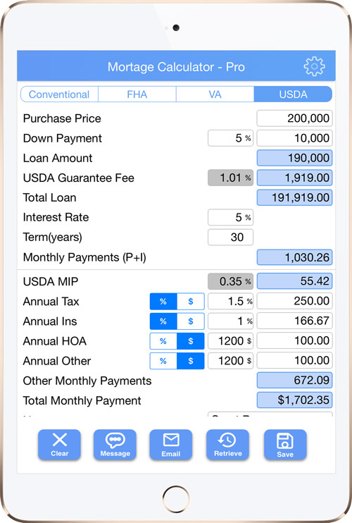Tap the Mortage Calculator - Pro title
352x523 pixels.
(x=176, y=67)
